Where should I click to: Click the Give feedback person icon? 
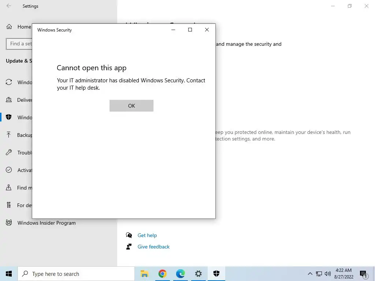pos(129,247)
